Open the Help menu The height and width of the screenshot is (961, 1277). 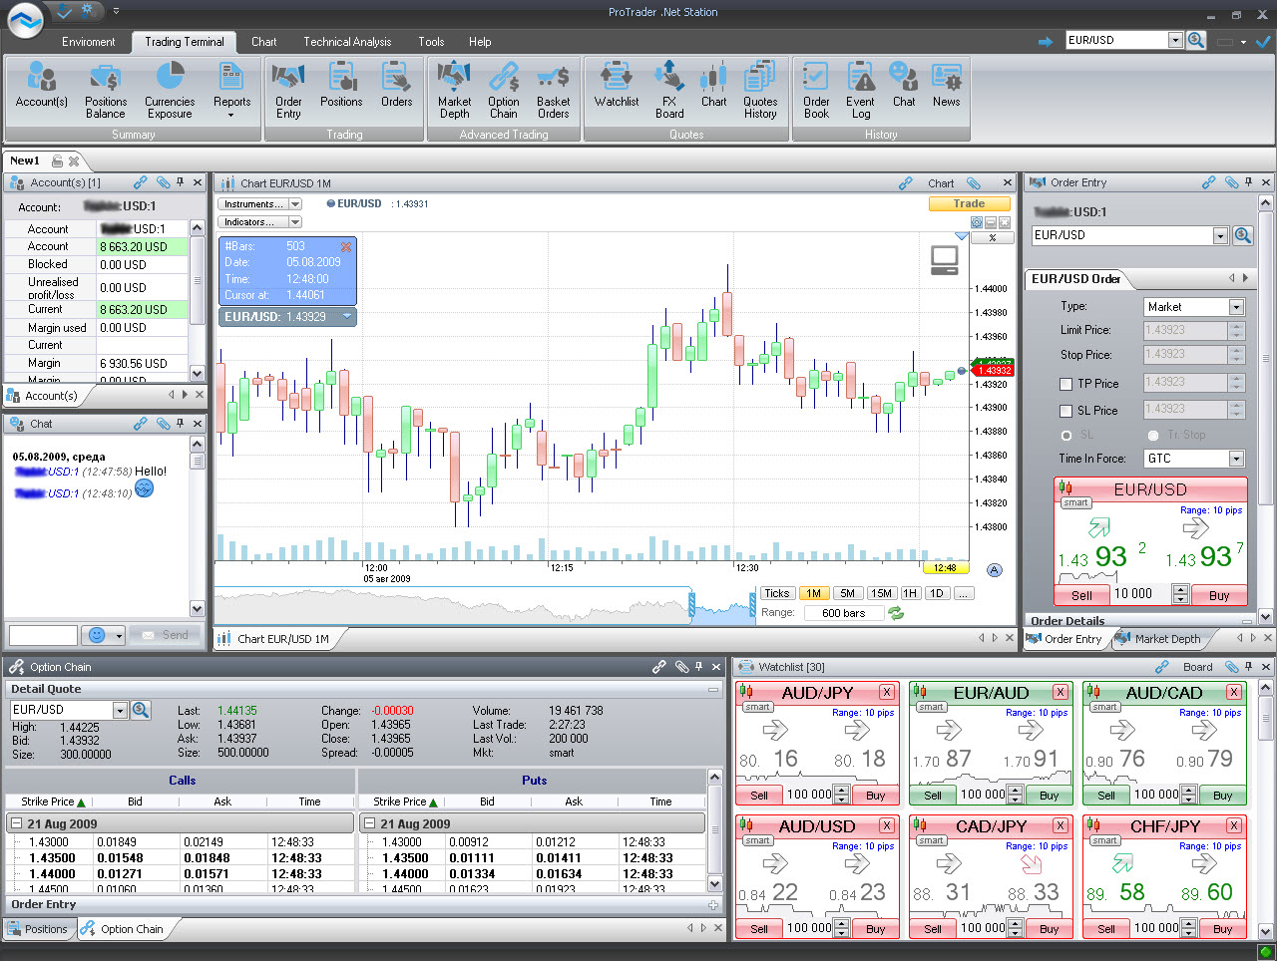[x=480, y=42]
